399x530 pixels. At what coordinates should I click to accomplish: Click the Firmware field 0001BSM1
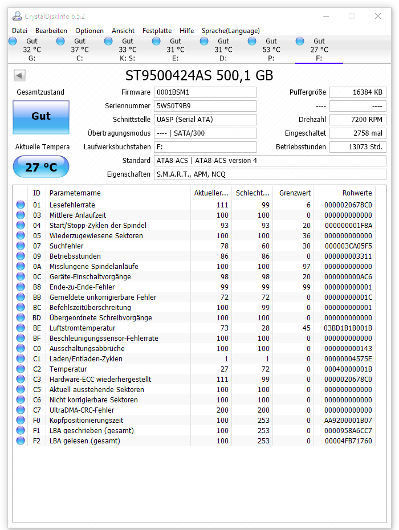tap(205, 92)
